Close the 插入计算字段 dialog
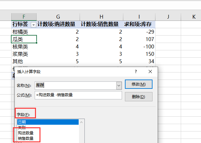The image size is (201, 143). click(150, 71)
